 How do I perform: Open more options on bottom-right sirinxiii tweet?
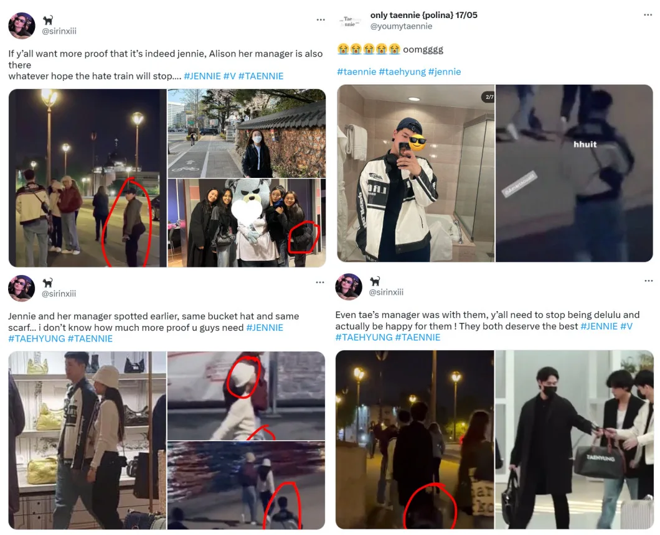pos(648,281)
